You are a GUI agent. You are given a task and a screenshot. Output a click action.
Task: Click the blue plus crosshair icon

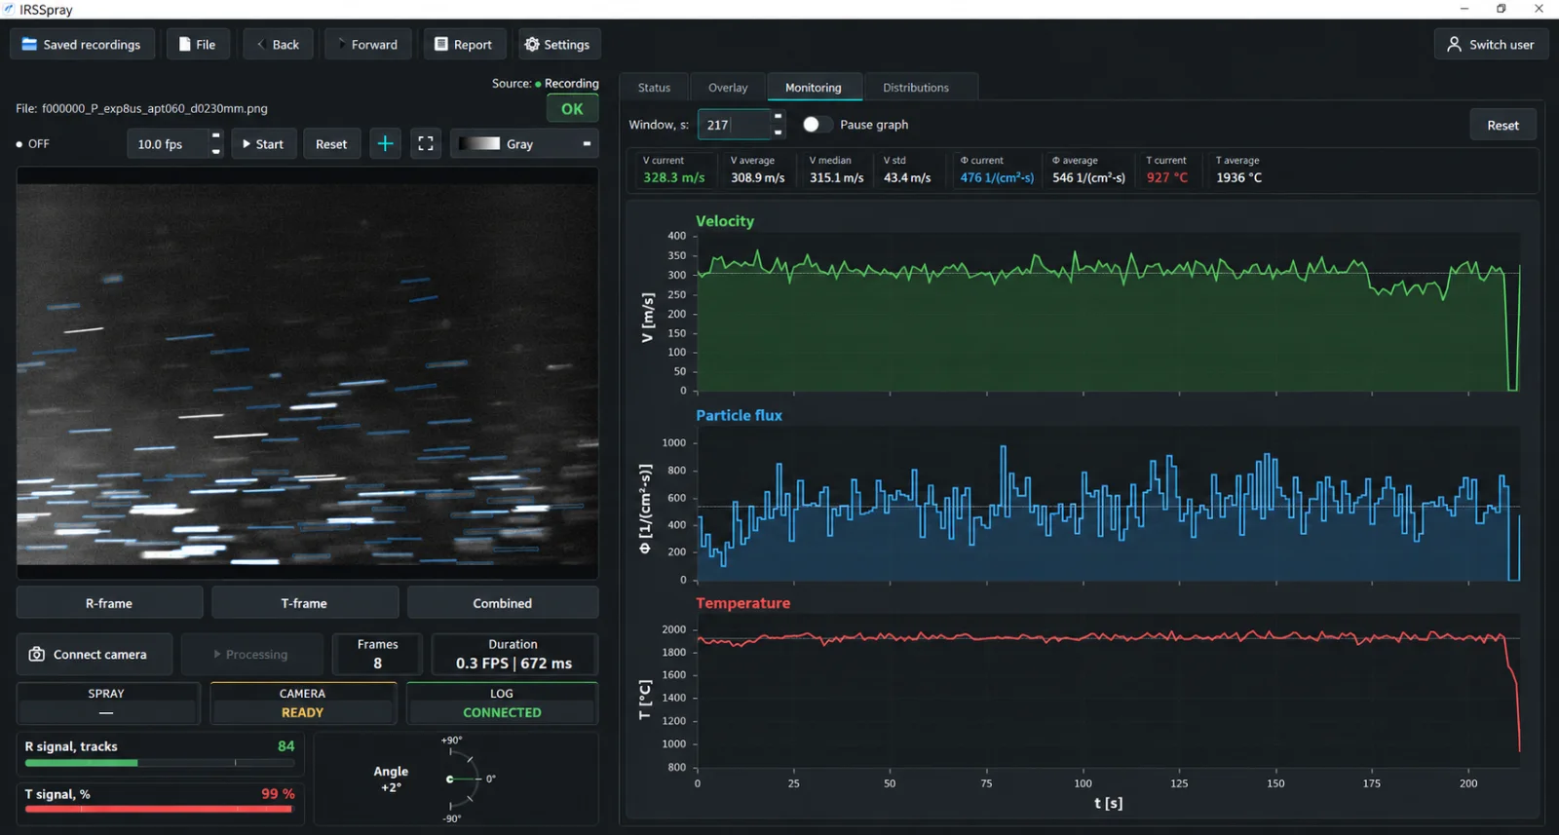coord(386,144)
